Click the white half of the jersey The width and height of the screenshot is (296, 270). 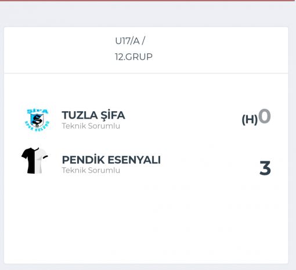pyautogui.click(x=42, y=160)
